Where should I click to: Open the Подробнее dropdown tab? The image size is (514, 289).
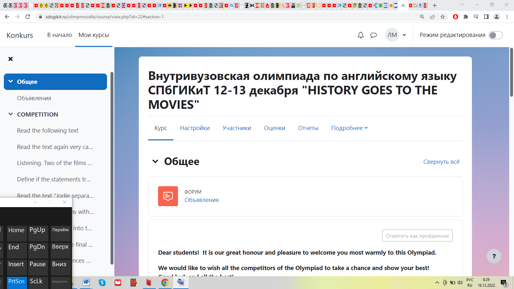point(350,128)
